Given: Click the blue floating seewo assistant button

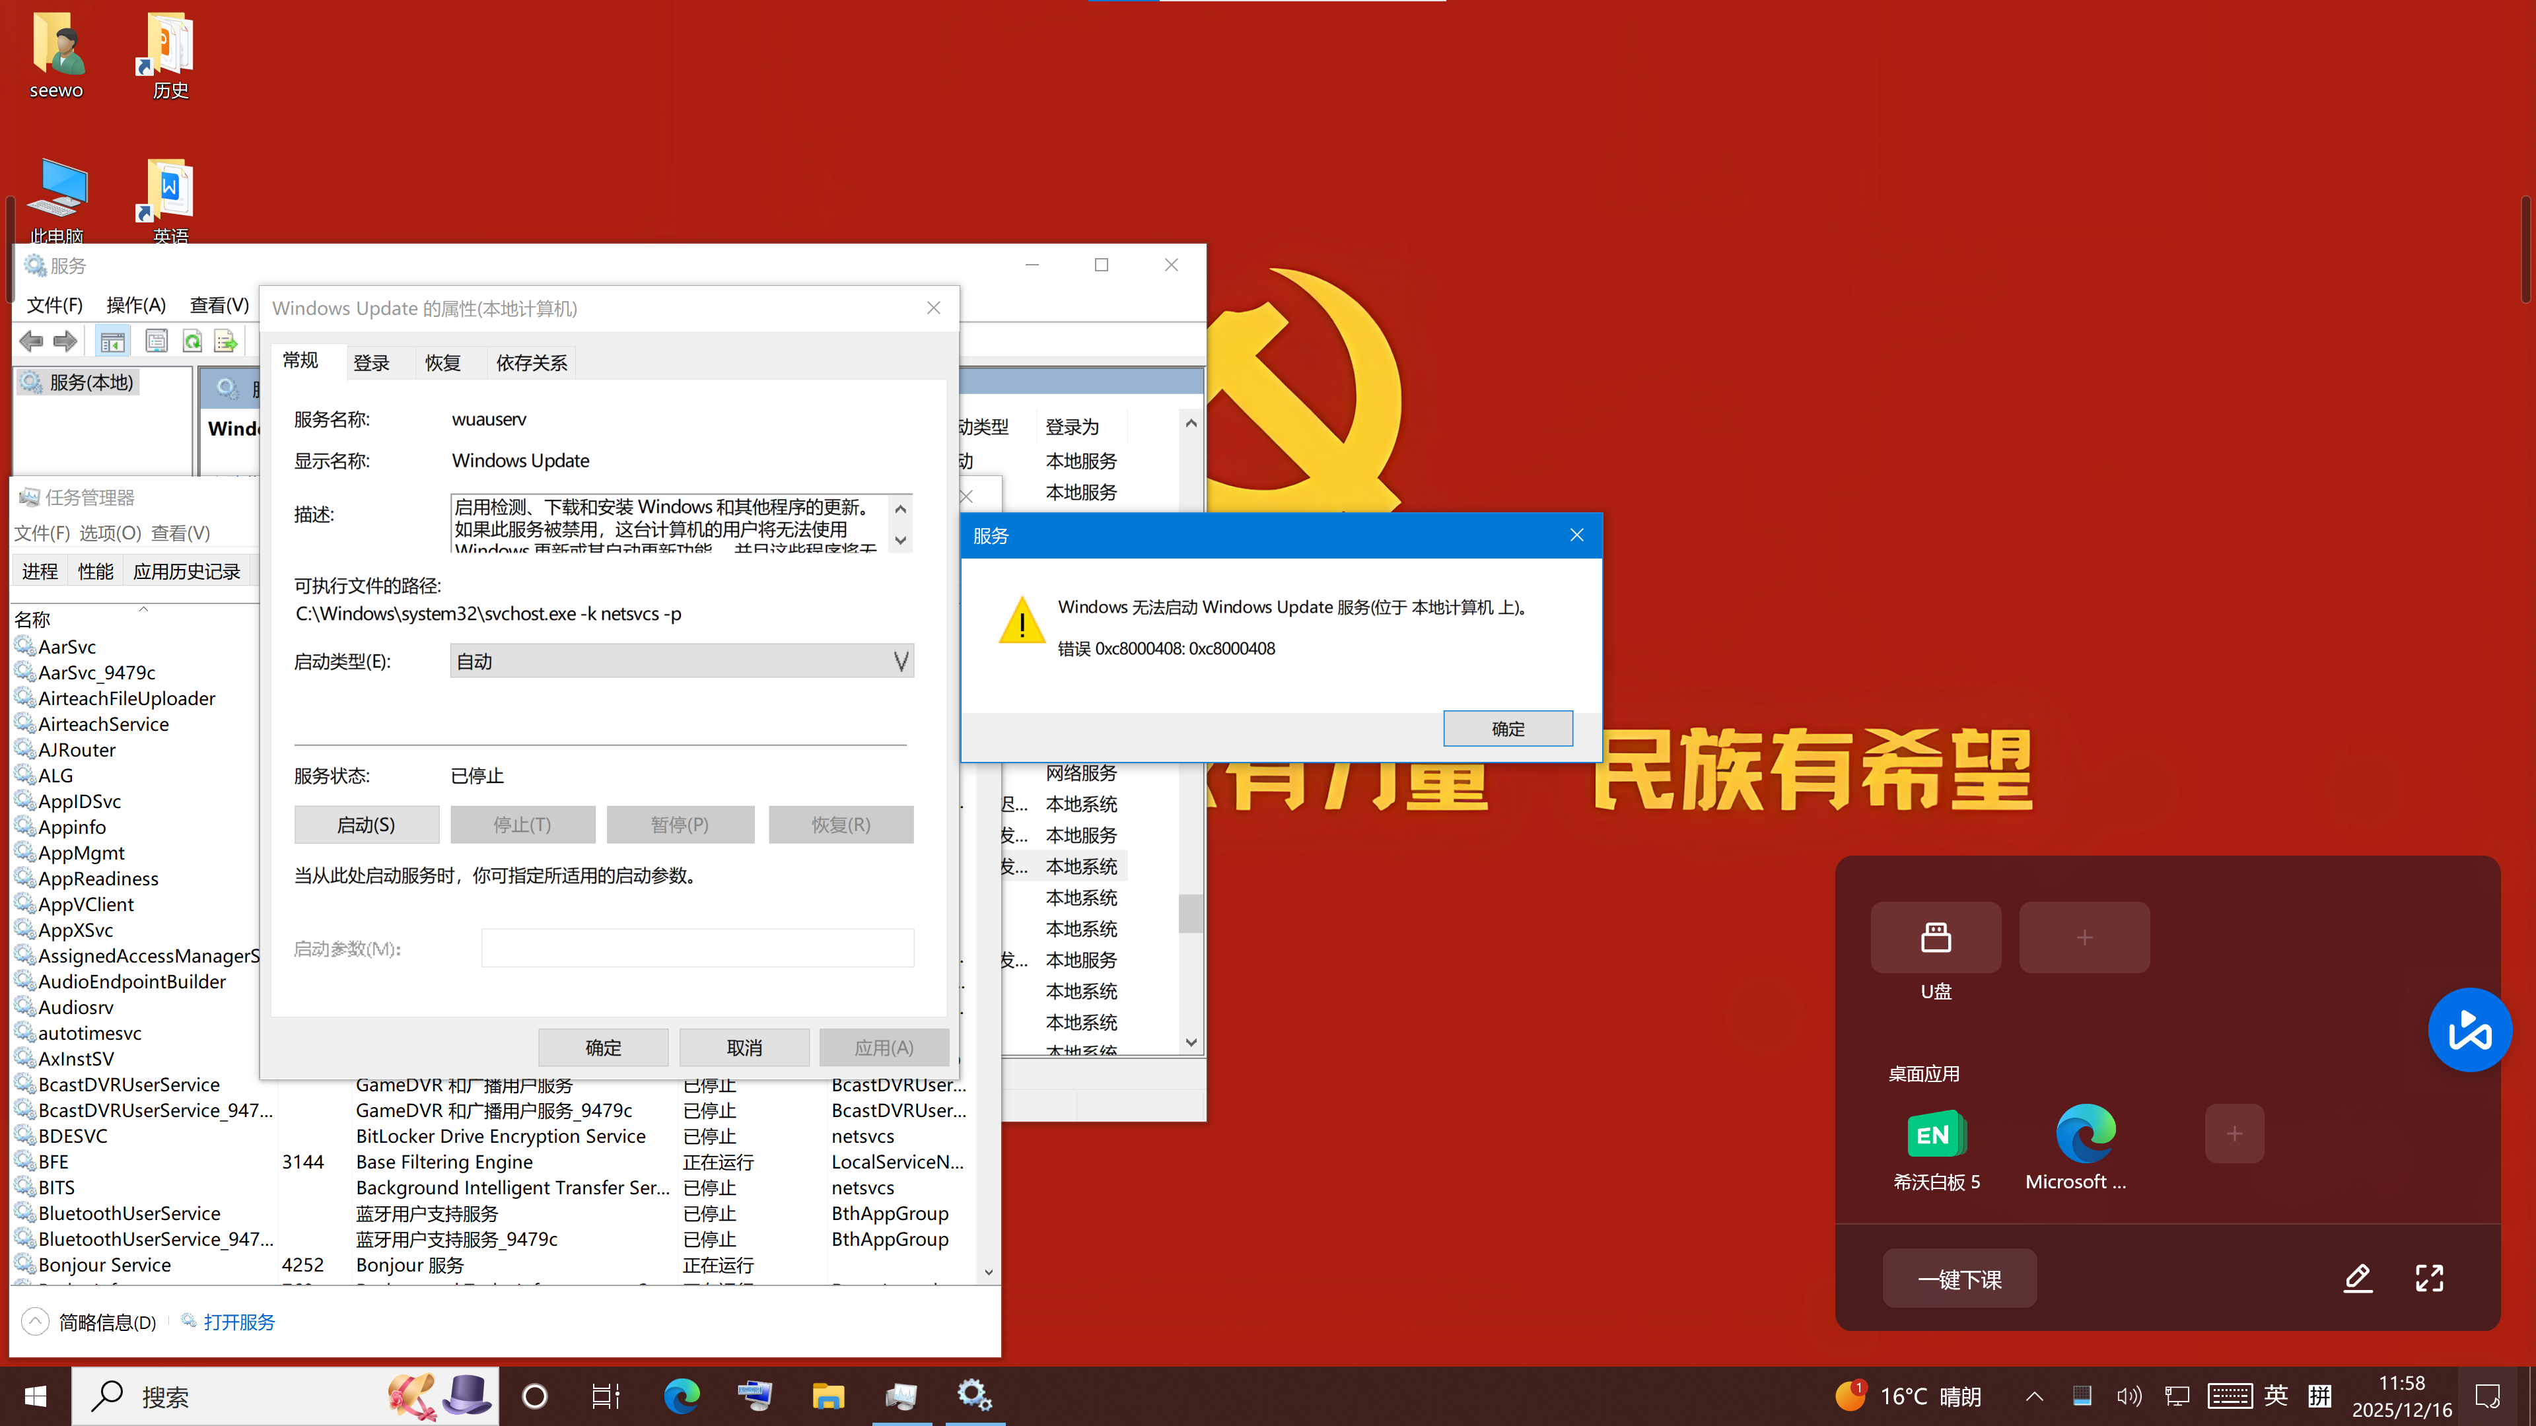Looking at the screenshot, I should [x=2469, y=1029].
